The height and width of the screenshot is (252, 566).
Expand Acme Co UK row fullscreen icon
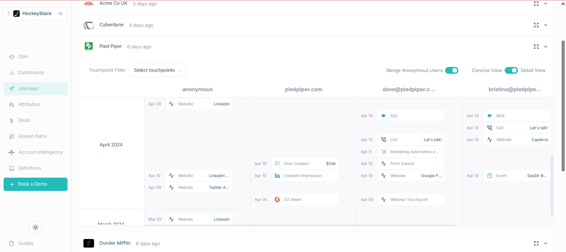point(536,4)
